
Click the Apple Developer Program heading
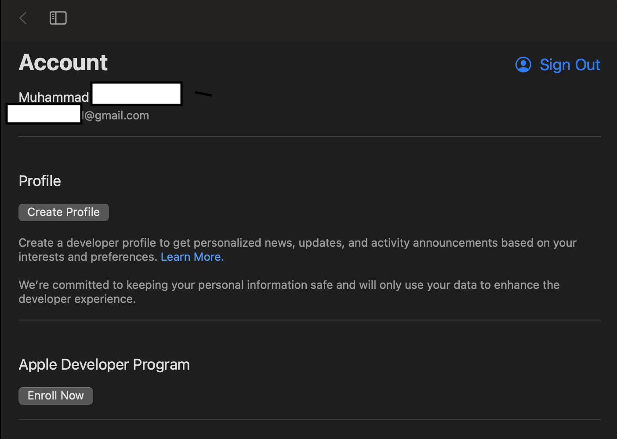[104, 364]
